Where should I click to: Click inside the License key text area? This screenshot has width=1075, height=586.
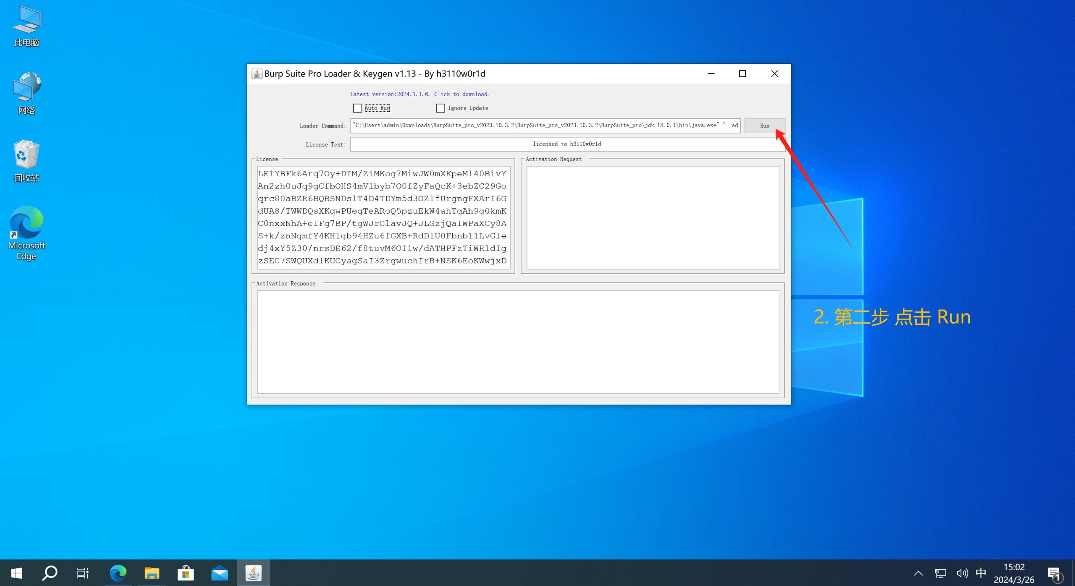[x=383, y=217]
